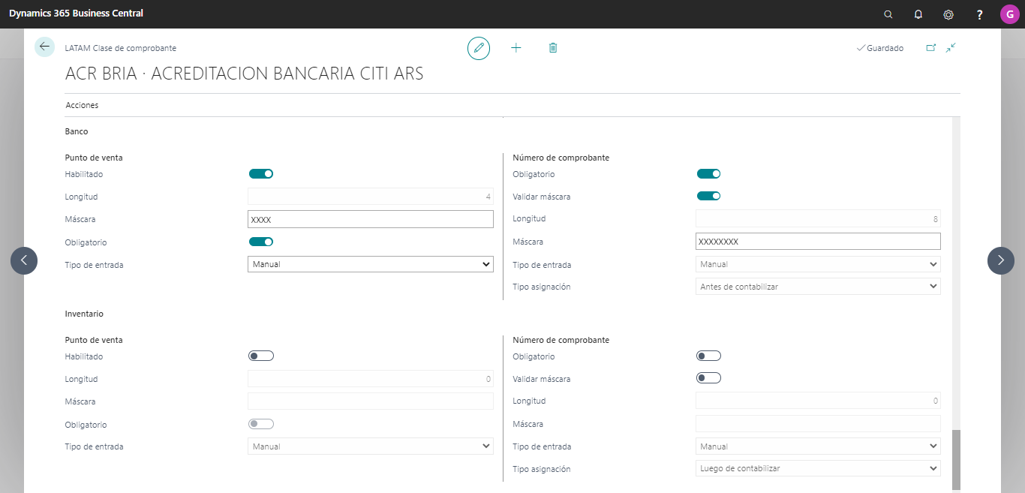
Task: Switch to edit mode with pencil icon
Action: tap(478, 48)
